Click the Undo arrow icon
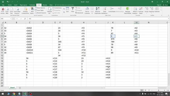Image resolution: width=170 pixels, height=96 pixels. pos(7,2)
